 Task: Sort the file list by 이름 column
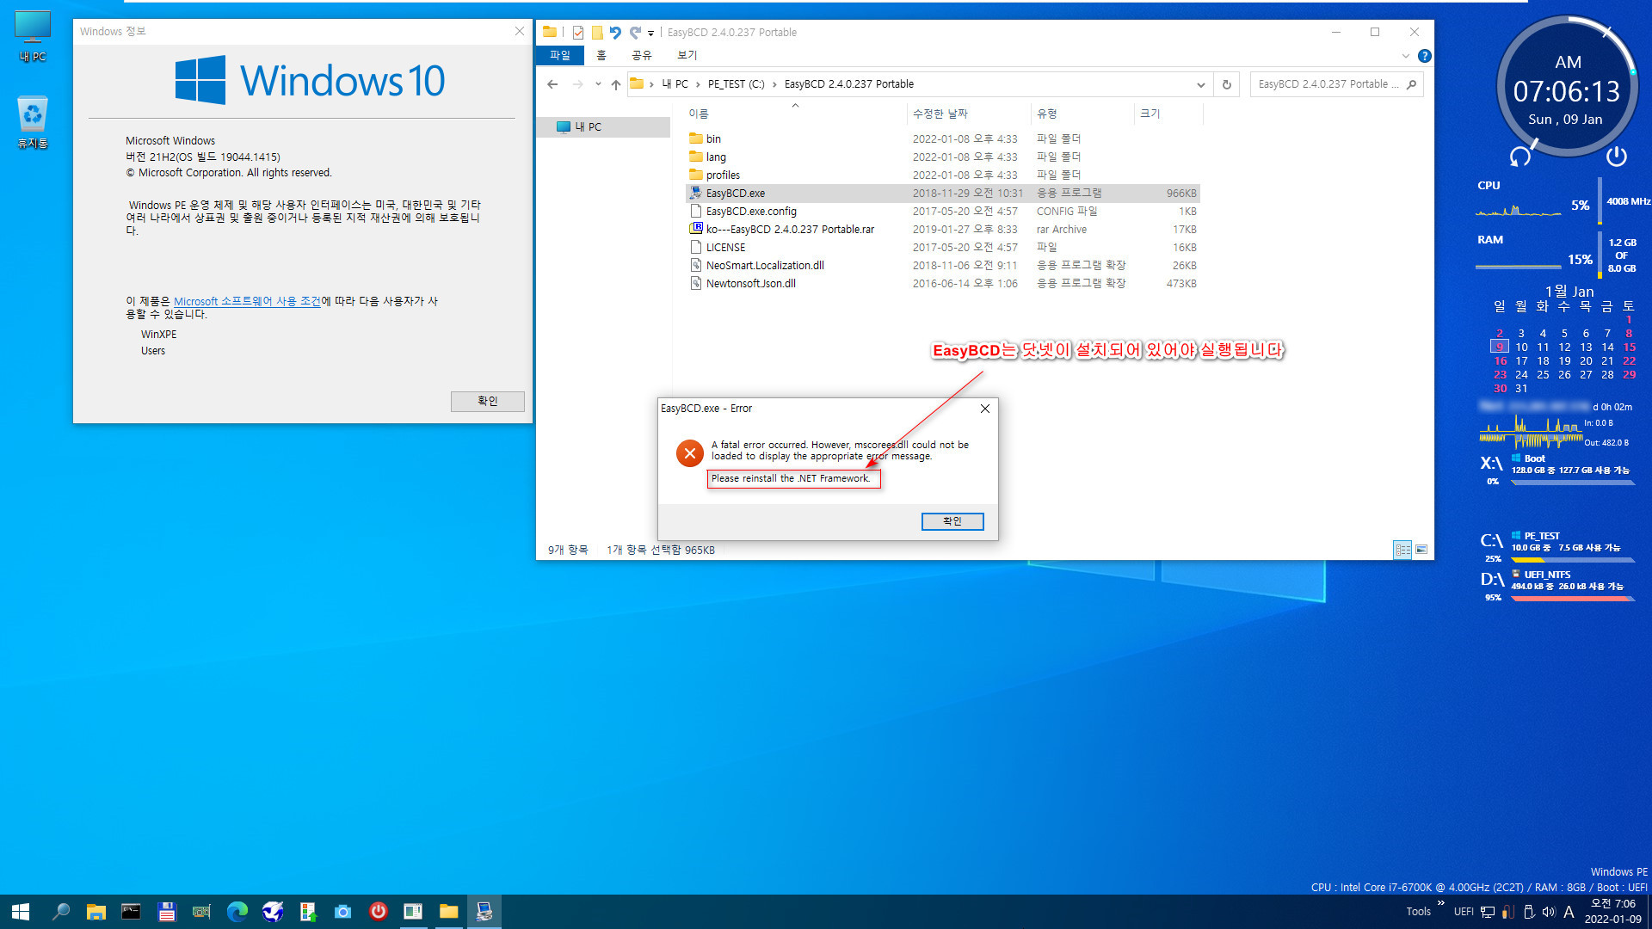[795, 114]
